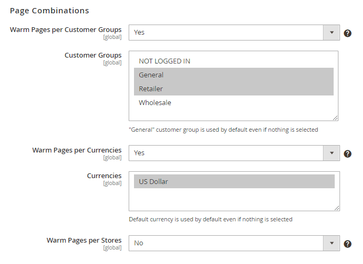The image size is (363, 264).
Task: Expand the Warm Pages per Currencies dropdown arrow
Action: 332,153
